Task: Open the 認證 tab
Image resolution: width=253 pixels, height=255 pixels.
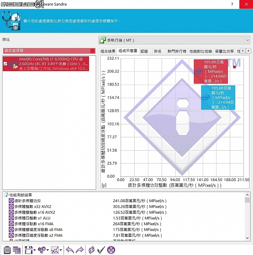Action: 144,51
